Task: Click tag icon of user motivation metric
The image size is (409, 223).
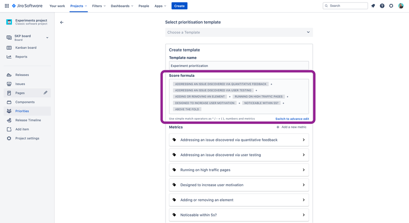Action: [x=174, y=185]
